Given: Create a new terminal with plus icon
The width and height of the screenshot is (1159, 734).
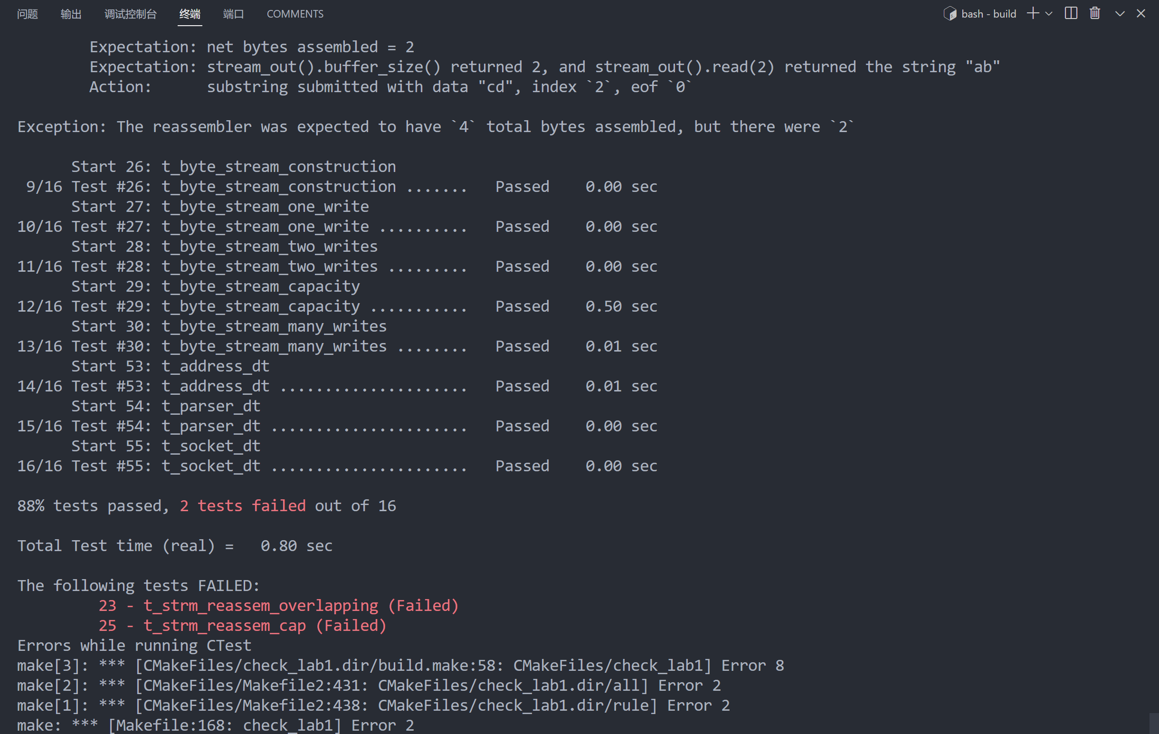Looking at the screenshot, I should pos(1033,13).
